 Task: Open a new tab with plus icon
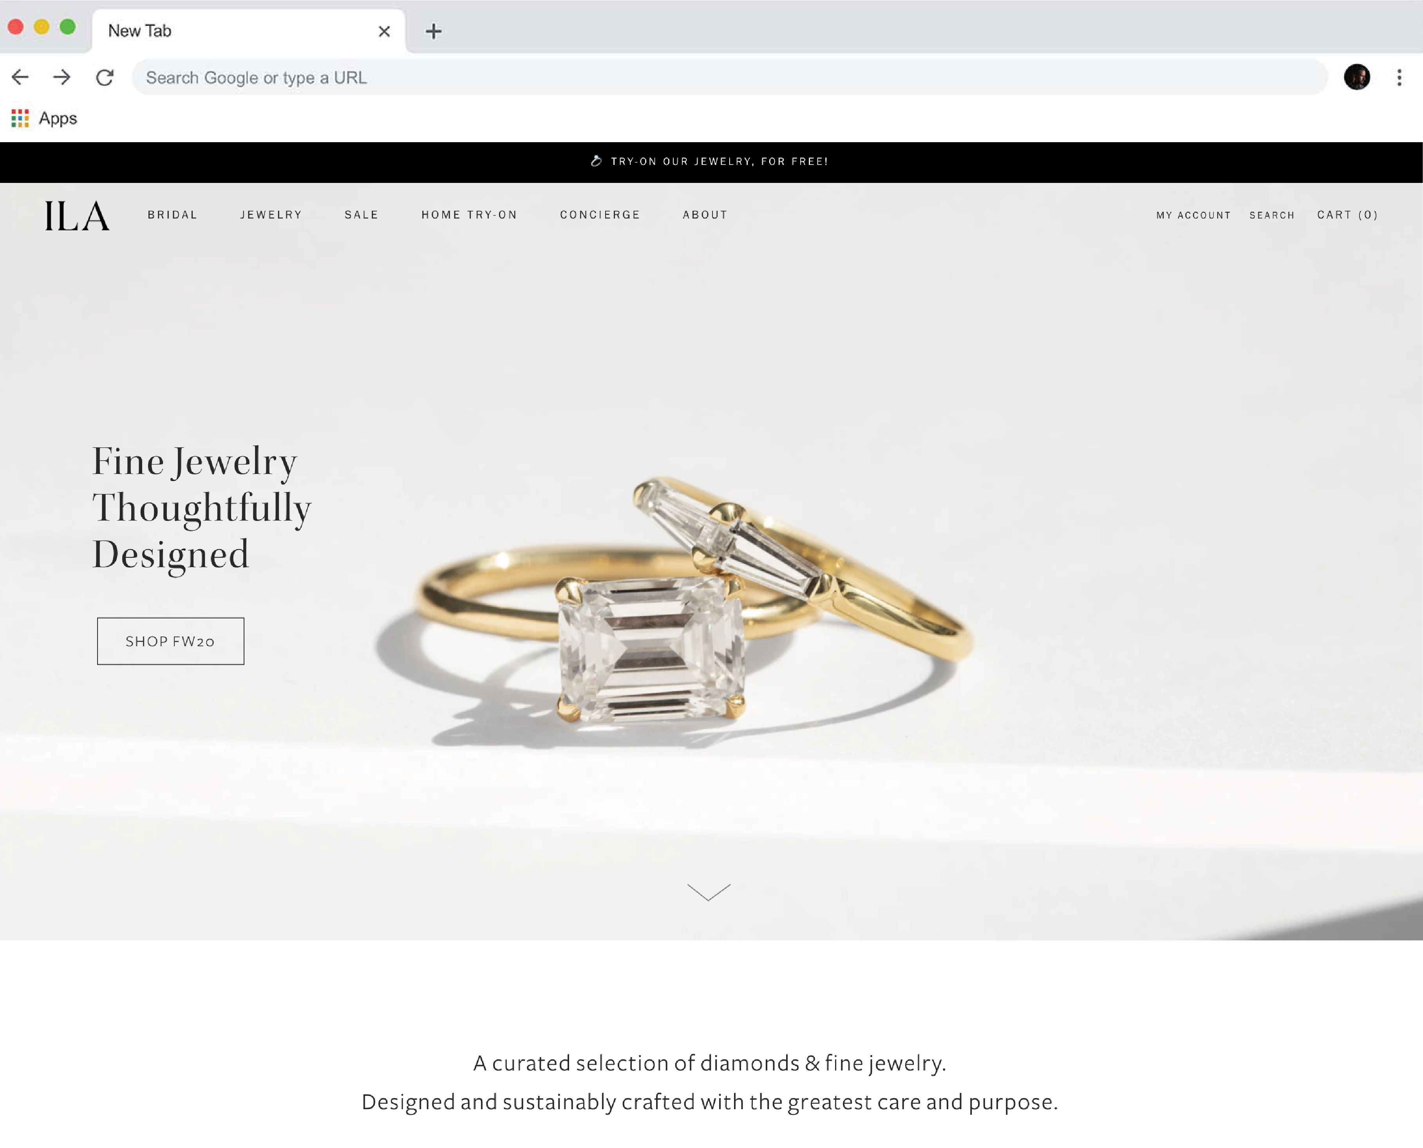[x=433, y=31]
